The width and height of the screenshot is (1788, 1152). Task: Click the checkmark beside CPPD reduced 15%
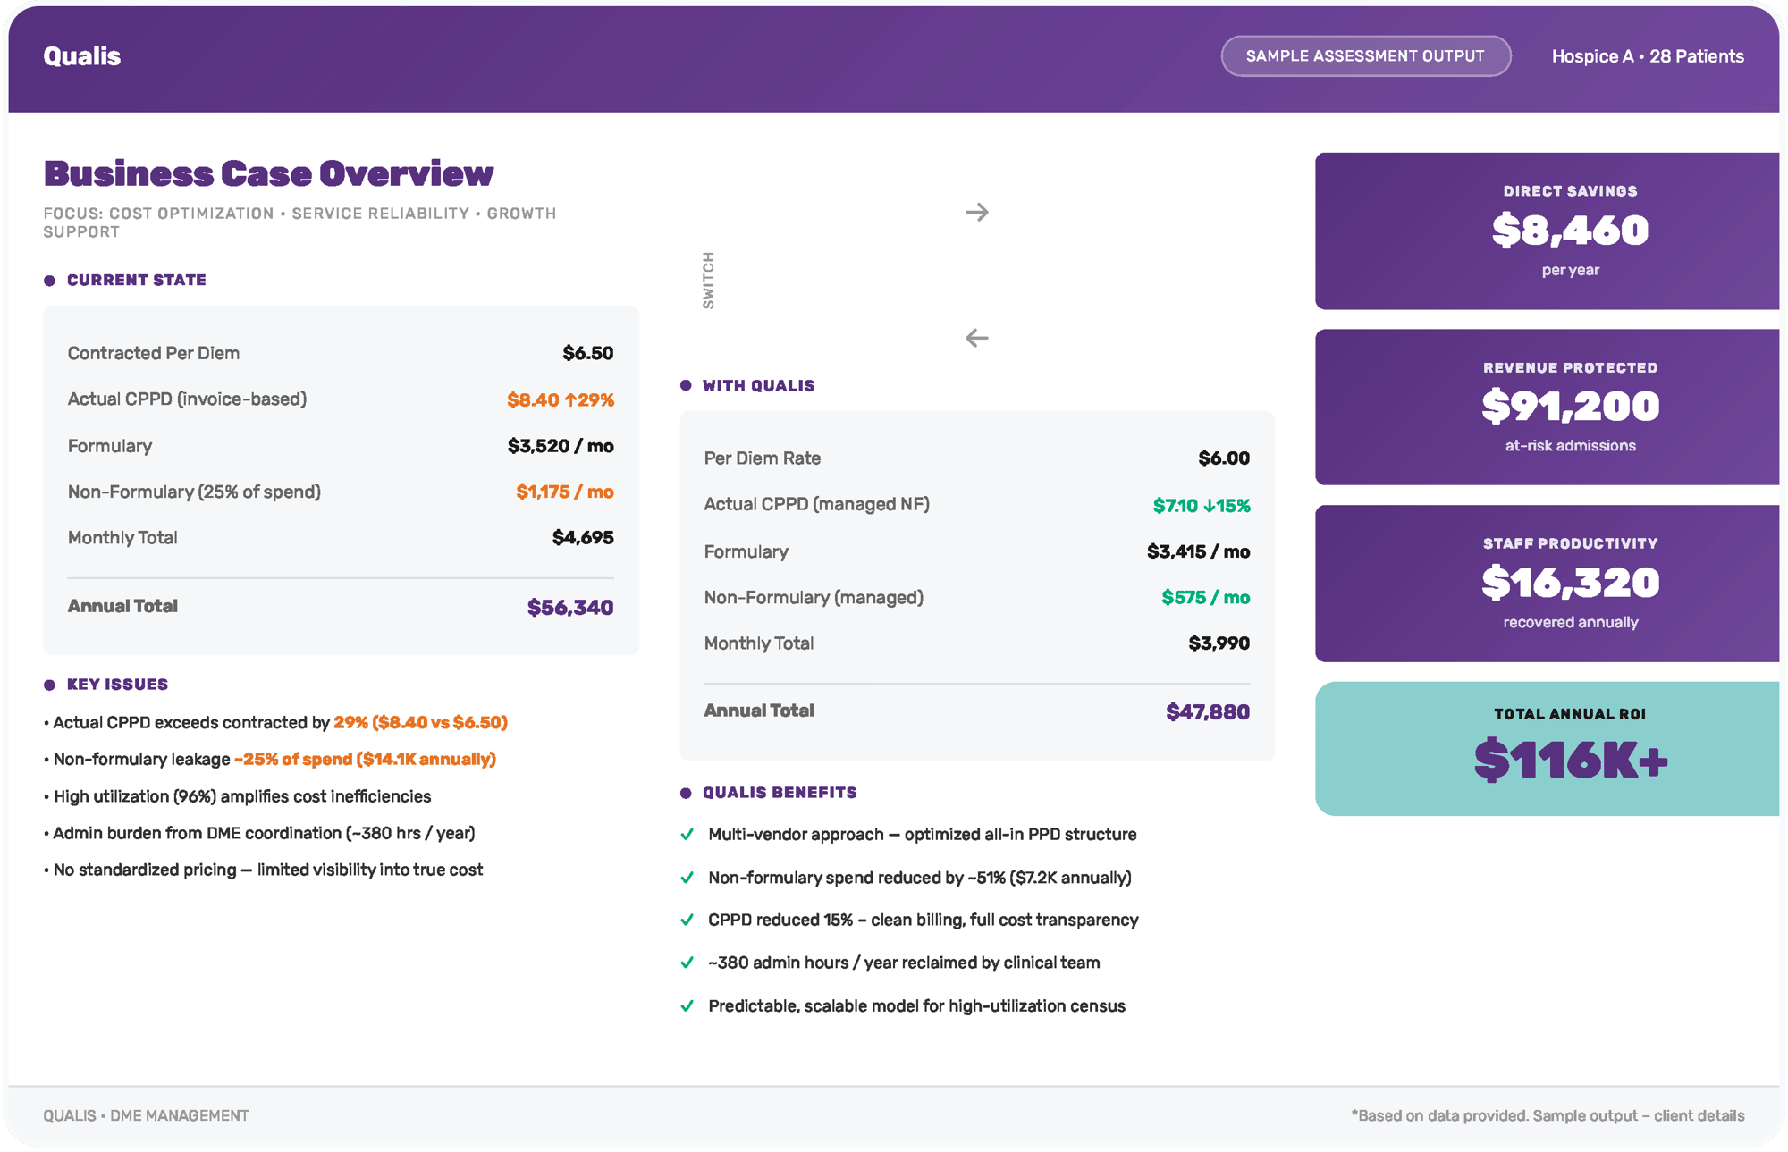coord(687,921)
